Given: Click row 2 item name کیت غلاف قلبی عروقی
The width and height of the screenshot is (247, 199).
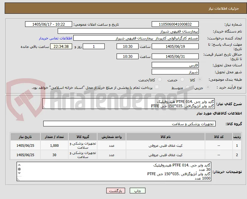Looking at the screenshot, I should click(166, 155).
